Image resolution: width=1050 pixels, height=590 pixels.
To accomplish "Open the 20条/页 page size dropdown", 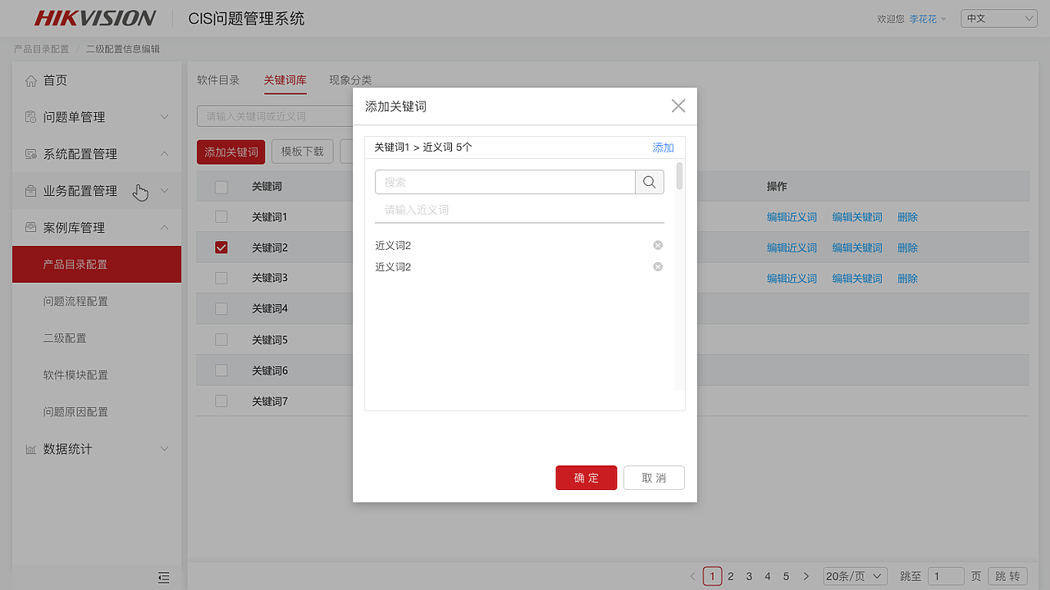I will (855, 576).
